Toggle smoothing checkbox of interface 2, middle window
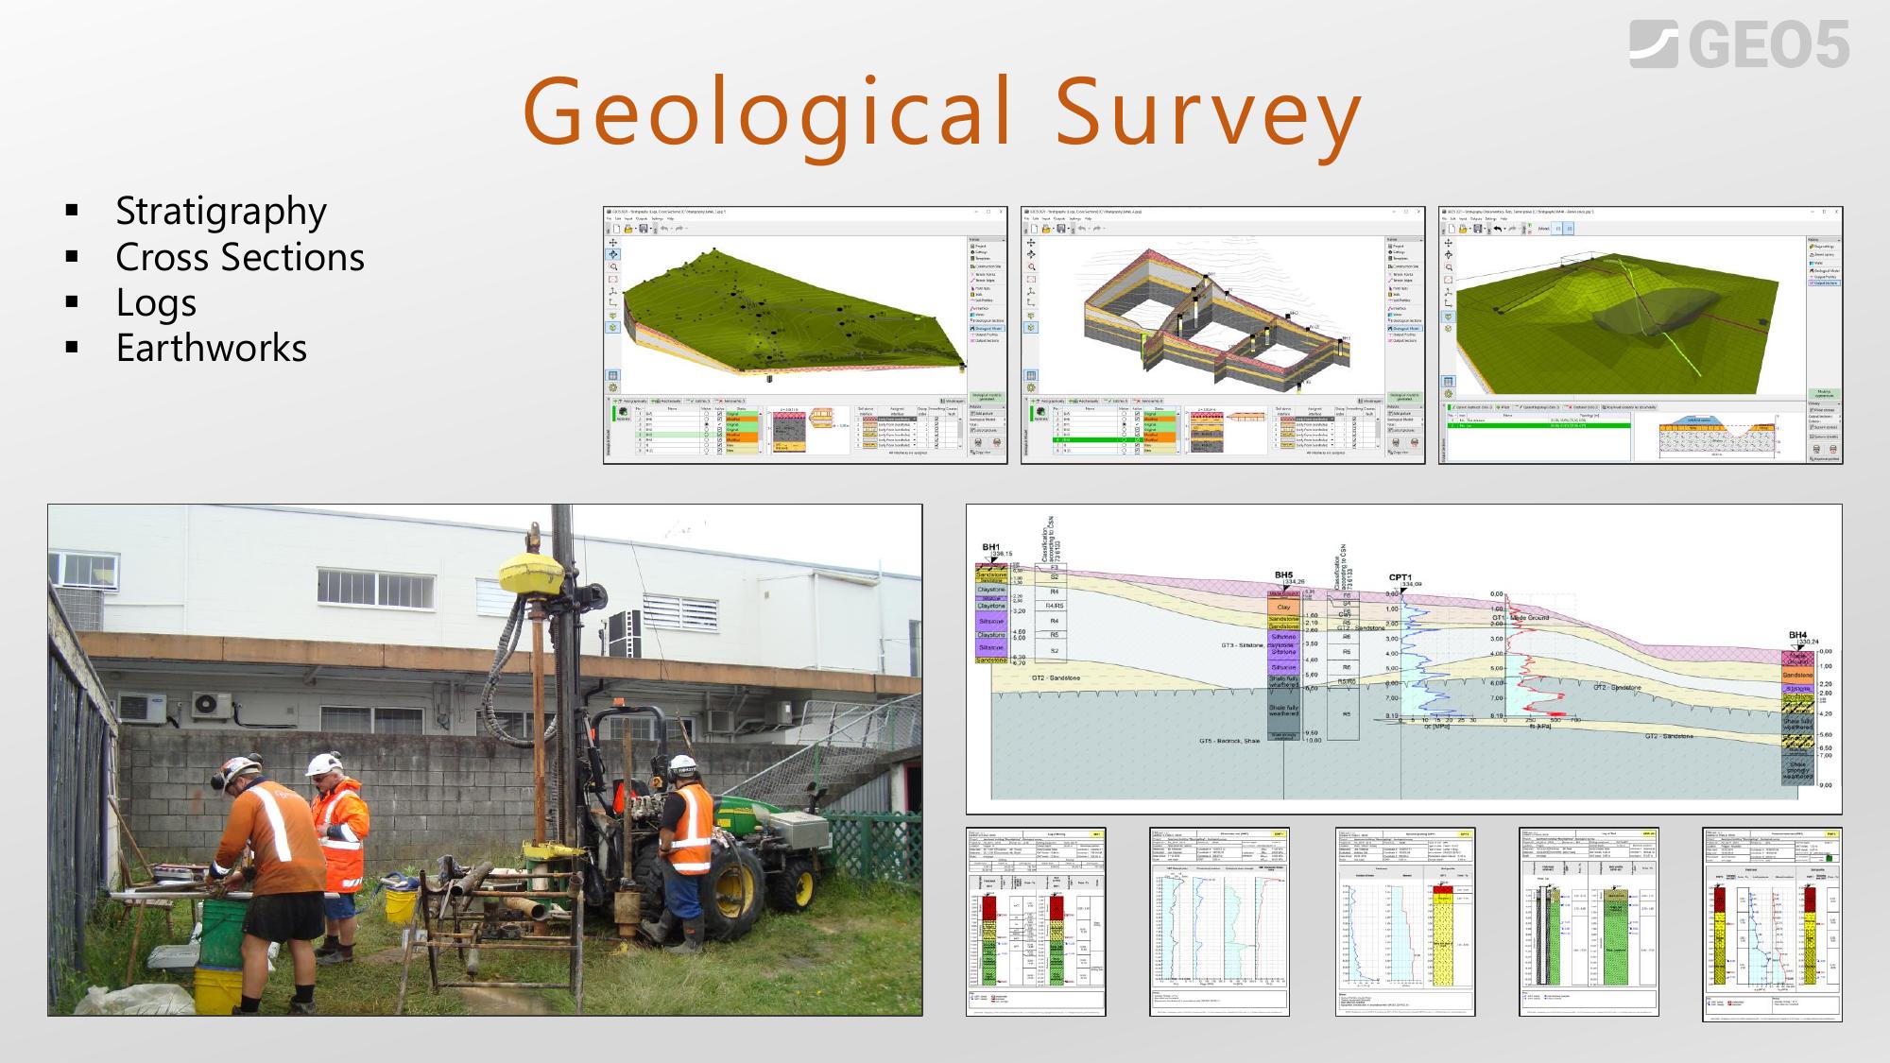 coord(1354,424)
